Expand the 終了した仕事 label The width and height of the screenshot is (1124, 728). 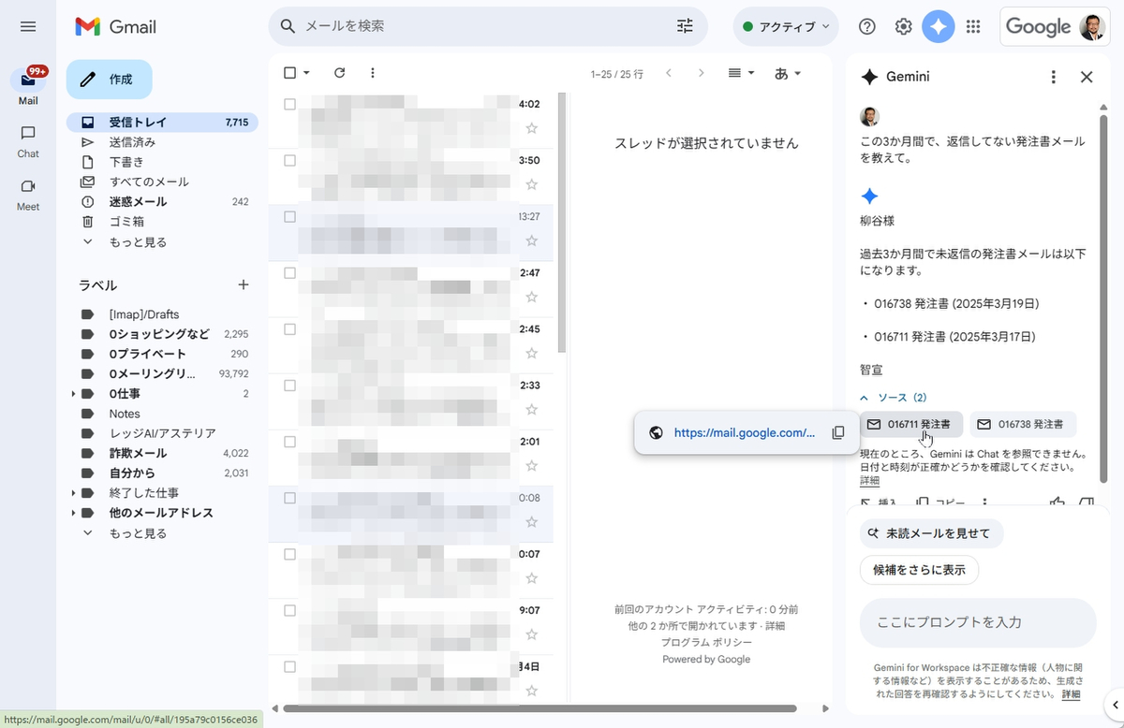click(73, 493)
